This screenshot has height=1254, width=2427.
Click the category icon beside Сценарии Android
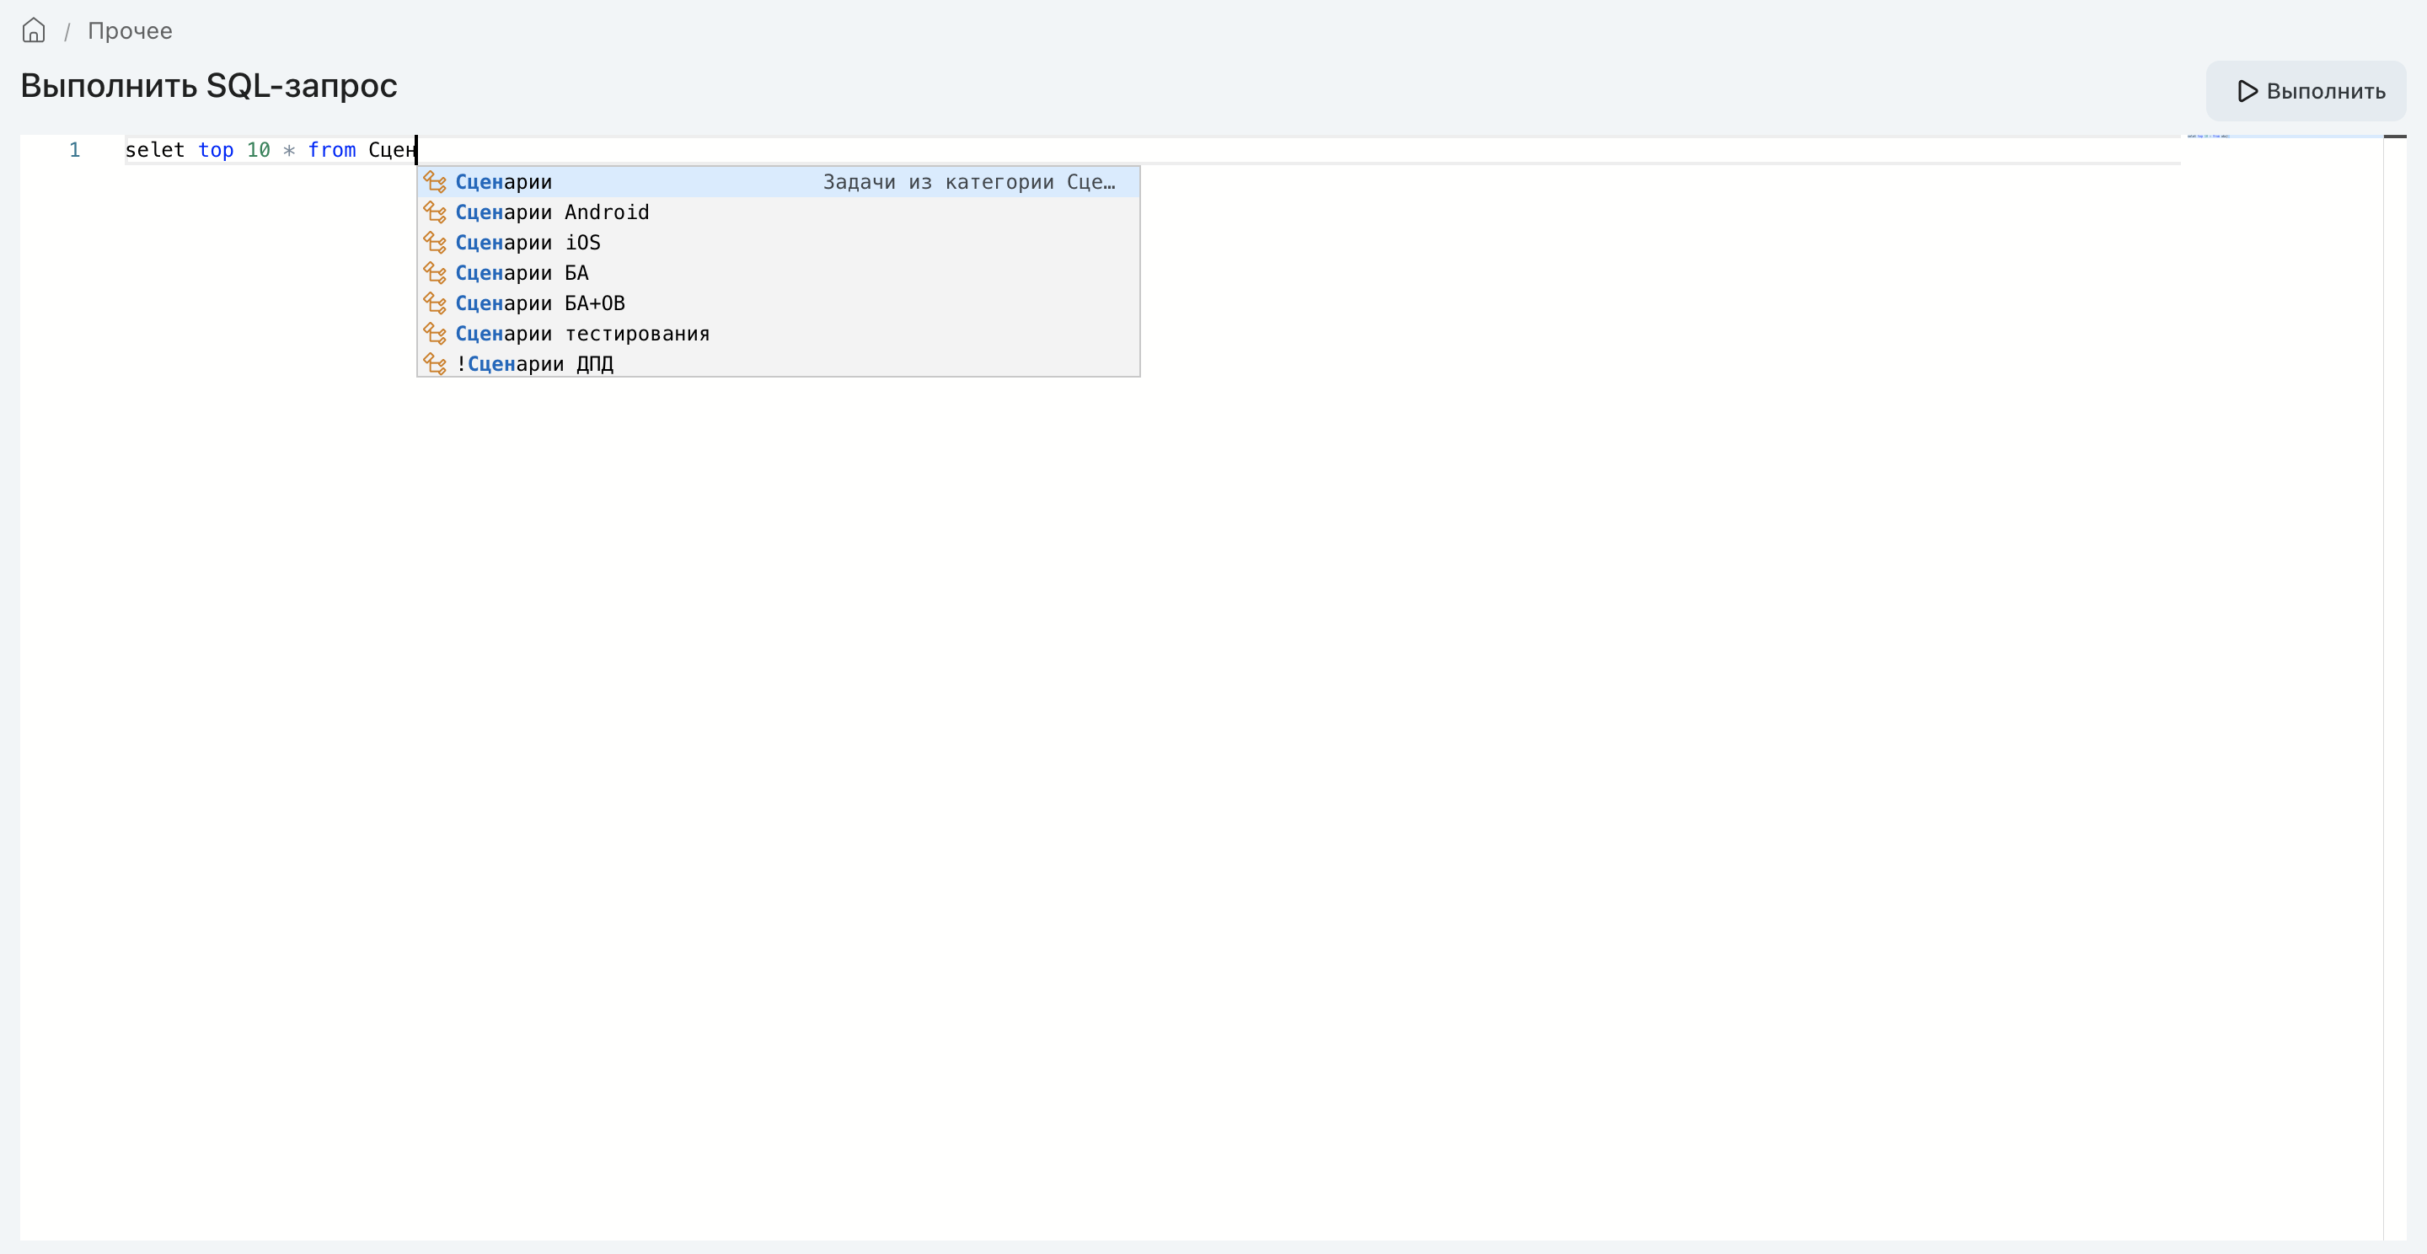(x=436, y=212)
